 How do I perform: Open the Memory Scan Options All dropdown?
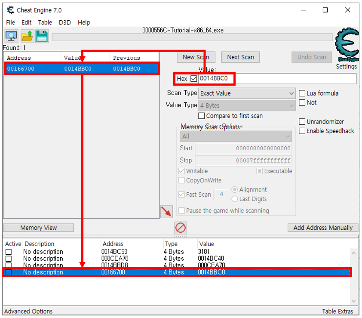click(236, 136)
